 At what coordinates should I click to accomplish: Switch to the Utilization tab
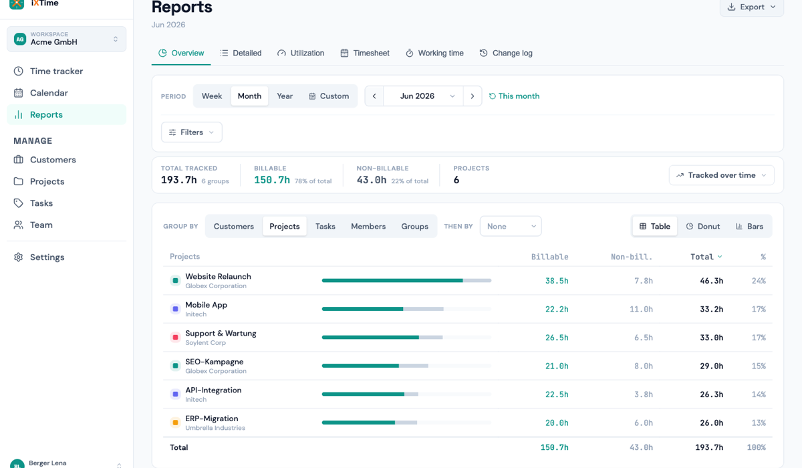coord(301,53)
